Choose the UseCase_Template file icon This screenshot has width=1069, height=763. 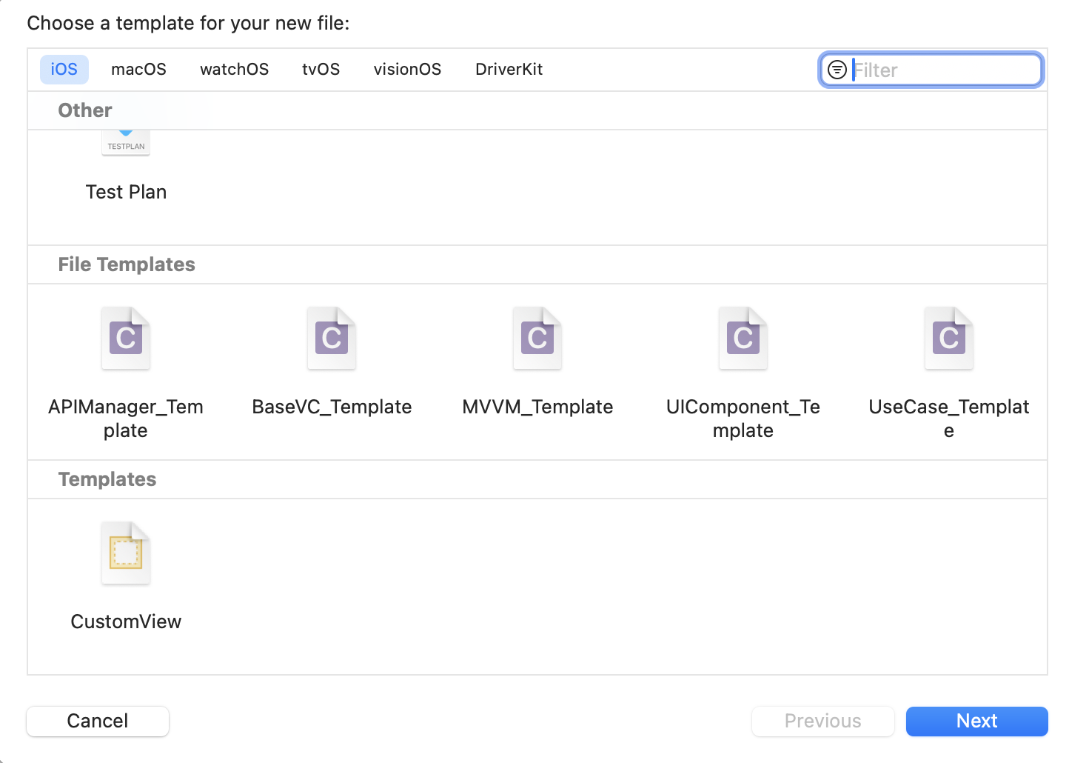(x=949, y=338)
